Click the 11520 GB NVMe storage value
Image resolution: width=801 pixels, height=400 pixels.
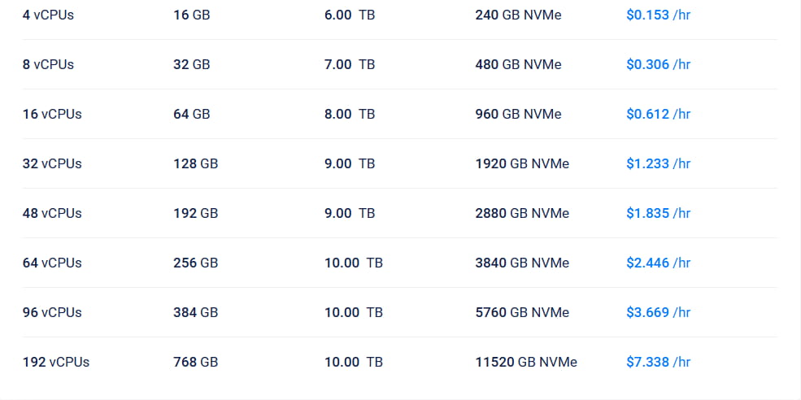pos(526,362)
